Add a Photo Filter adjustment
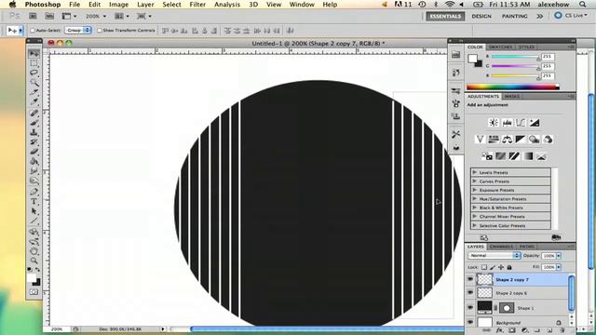The height and width of the screenshot is (335, 596). [534, 140]
